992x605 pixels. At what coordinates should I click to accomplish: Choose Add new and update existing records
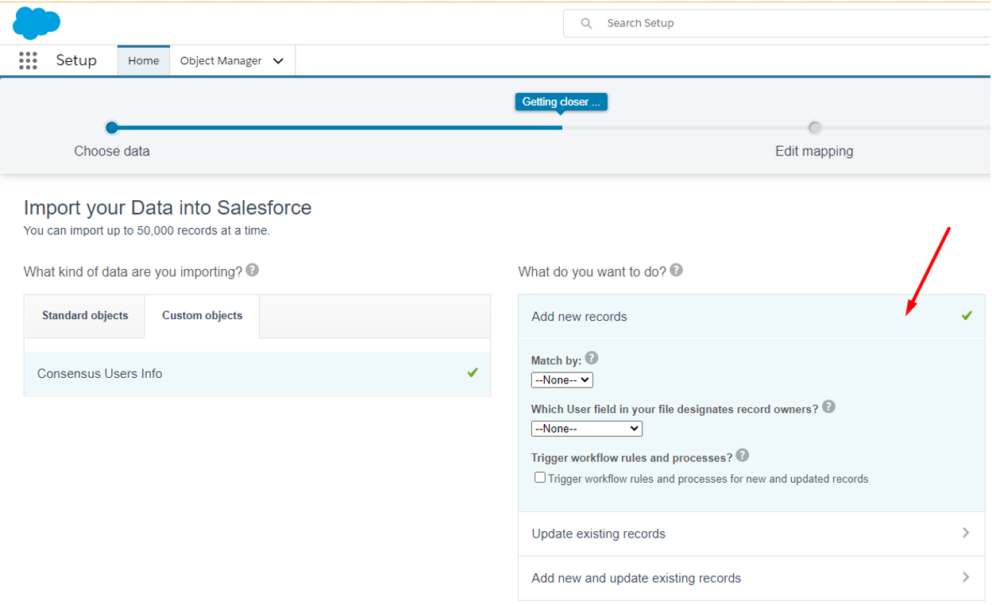(751, 578)
